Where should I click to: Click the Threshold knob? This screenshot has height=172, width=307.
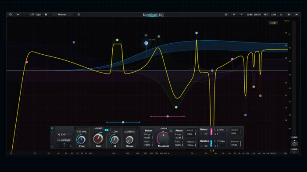coord(163,138)
